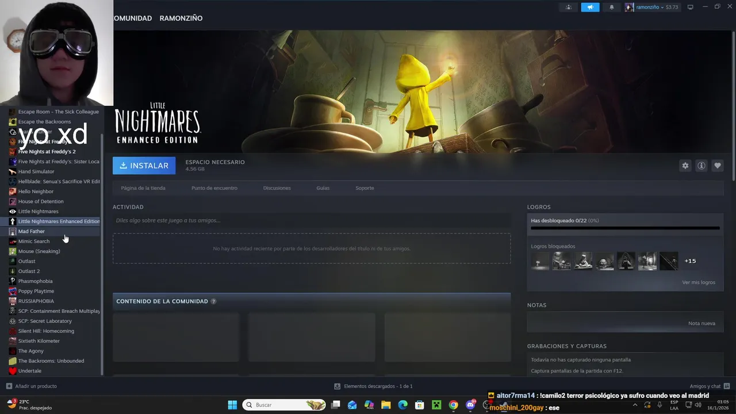This screenshot has height=414, width=736.
Task: Select Mouse (Sneaking) game
Action: tap(55, 251)
